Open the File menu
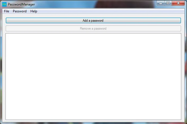The image size is (187, 124). [7, 11]
